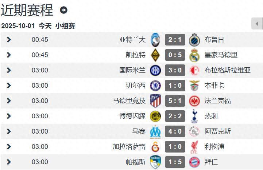Click the Liverpool club crest

tap(194, 147)
